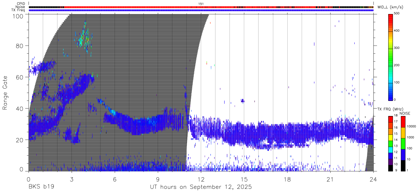Click the 9 UT hour tick label
Image resolution: width=420 pixels, height=194 pixels.
[x=158, y=179]
